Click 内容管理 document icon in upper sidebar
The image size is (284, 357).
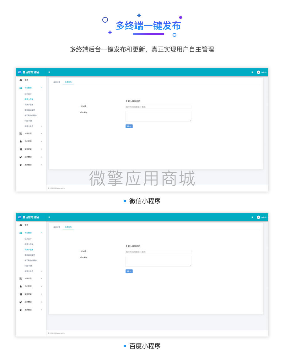(21, 134)
